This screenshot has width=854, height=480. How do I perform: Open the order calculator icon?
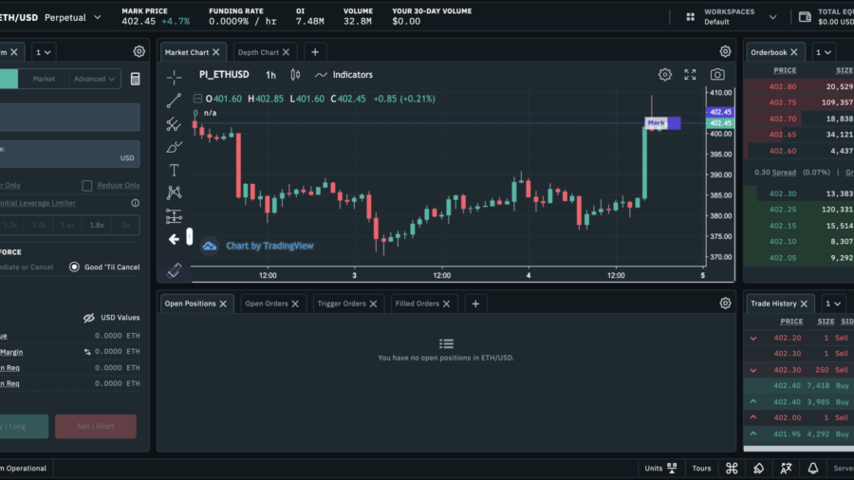click(x=135, y=79)
